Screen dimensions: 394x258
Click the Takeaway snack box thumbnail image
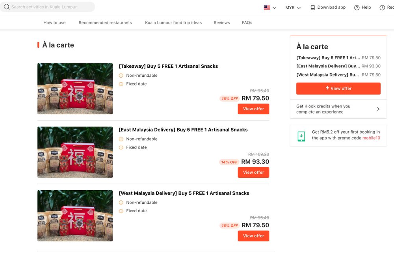coord(75,89)
